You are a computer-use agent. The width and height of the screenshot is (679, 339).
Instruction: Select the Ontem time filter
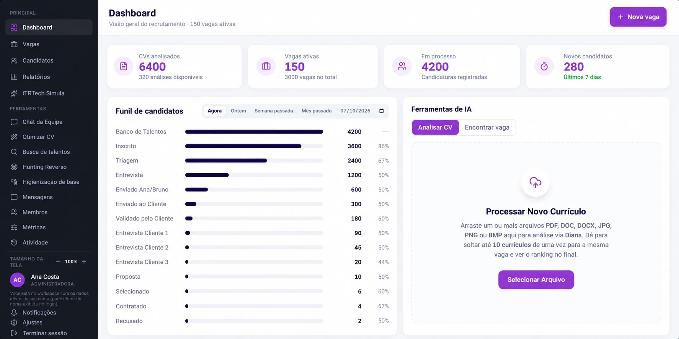point(238,111)
